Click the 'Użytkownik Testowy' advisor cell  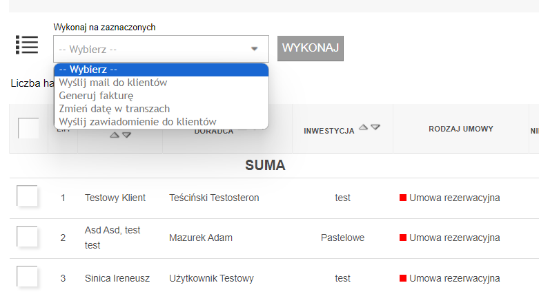211,278
